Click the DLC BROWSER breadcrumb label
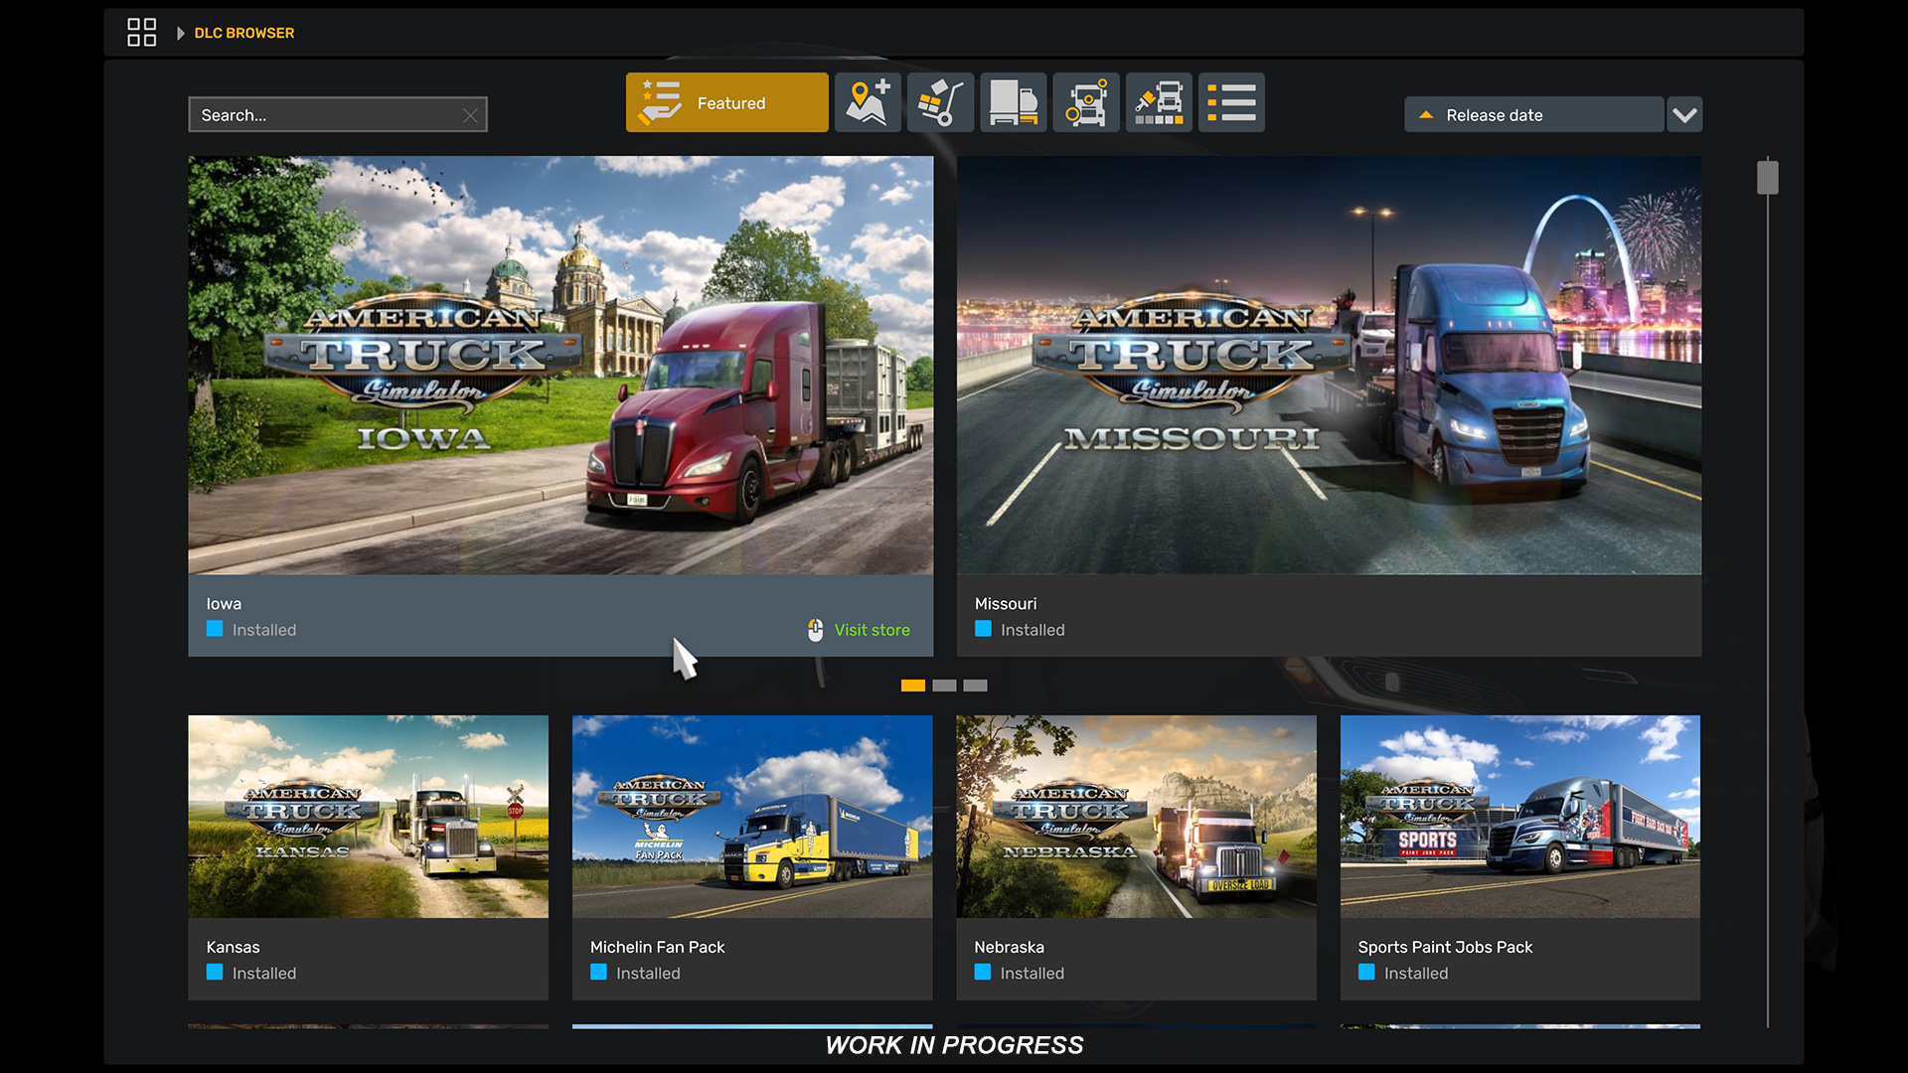 tap(244, 33)
